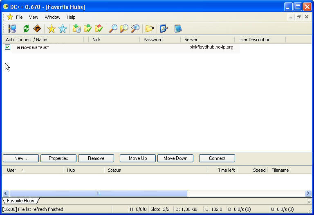Open the Window menu

[x=52, y=17]
